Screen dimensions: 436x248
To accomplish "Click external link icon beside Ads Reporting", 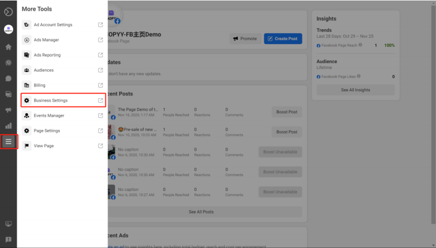I will click(x=101, y=55).
